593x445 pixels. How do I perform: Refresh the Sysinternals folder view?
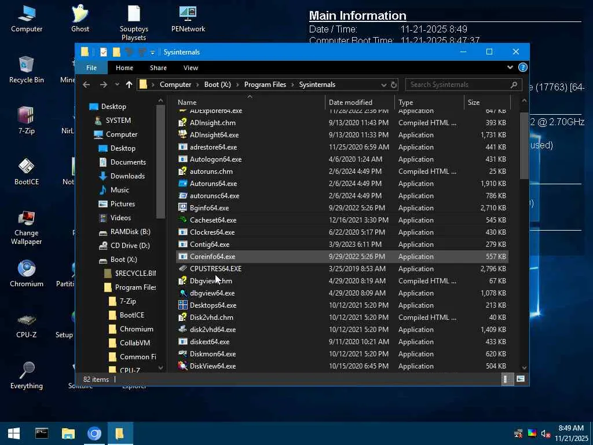pyautogui.click(x=394, y=85)
